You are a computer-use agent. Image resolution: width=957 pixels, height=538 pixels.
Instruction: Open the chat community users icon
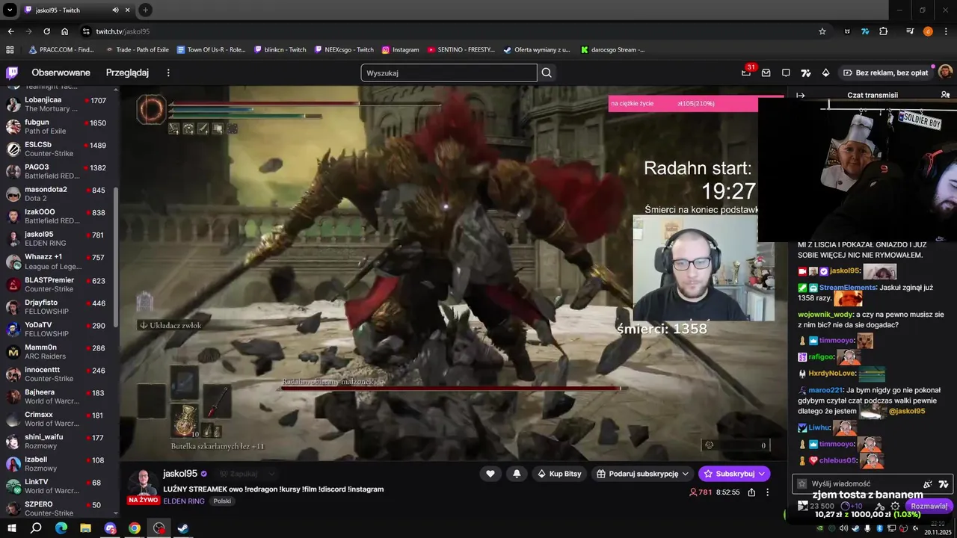[945, 95]
